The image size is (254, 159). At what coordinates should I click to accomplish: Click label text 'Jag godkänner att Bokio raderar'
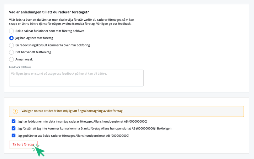tap(73, 136)
